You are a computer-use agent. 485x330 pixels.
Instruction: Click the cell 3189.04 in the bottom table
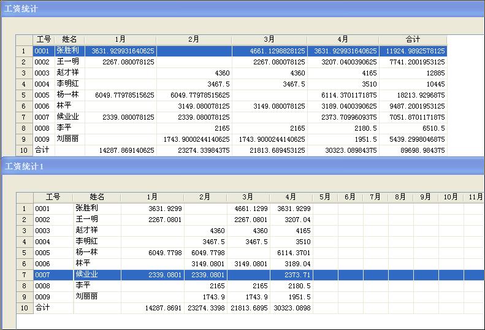coord(291,264)
